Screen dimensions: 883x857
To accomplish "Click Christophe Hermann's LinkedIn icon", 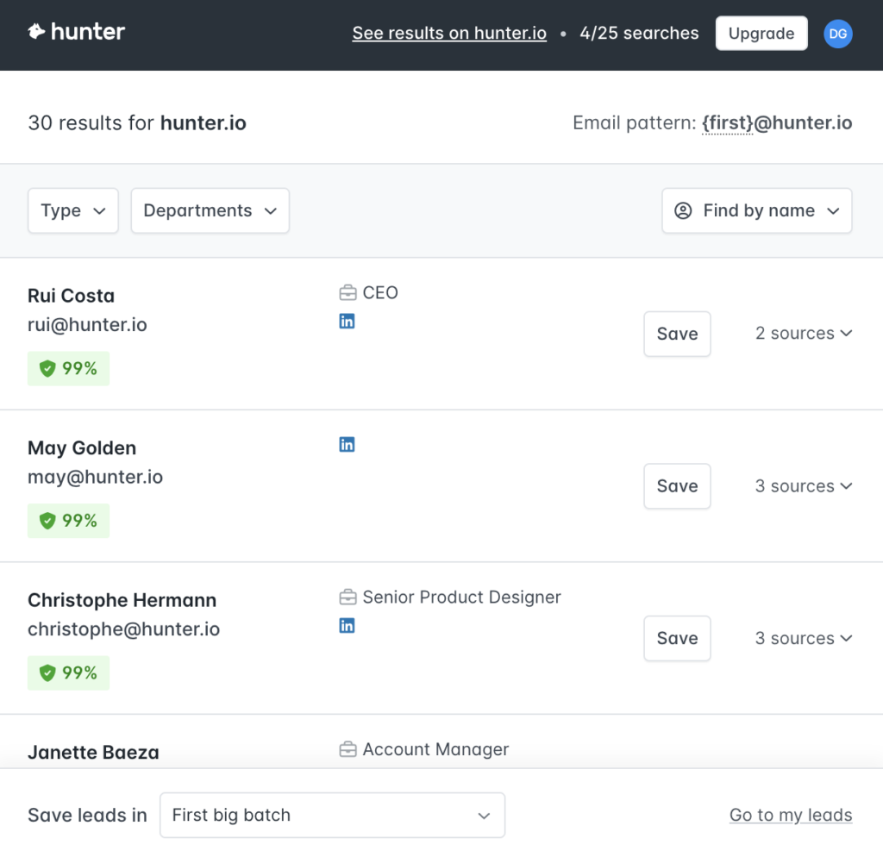I will click(x=347, y=625).
